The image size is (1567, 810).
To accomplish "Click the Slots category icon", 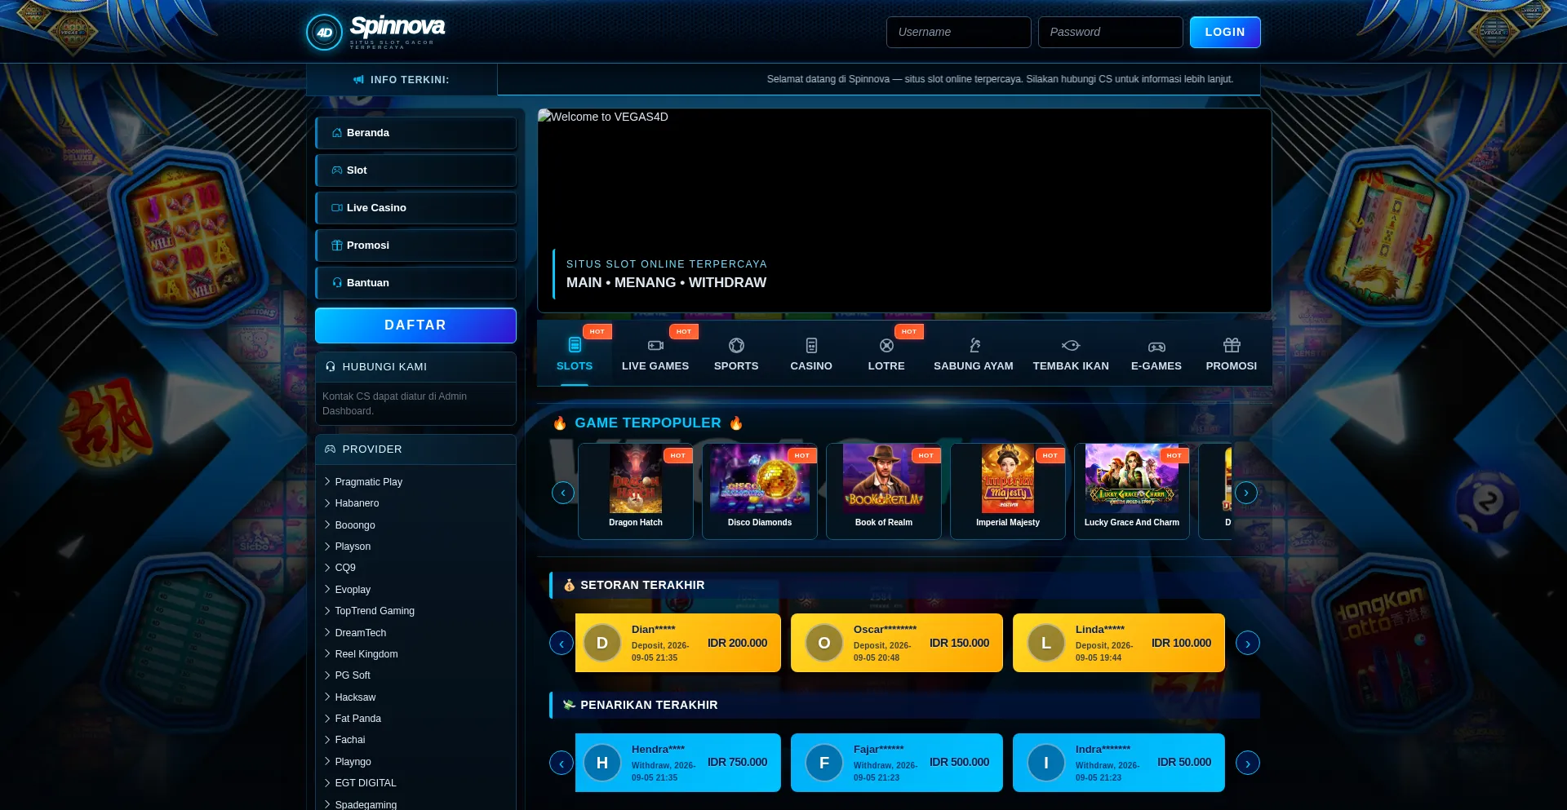I will [575, 345].
